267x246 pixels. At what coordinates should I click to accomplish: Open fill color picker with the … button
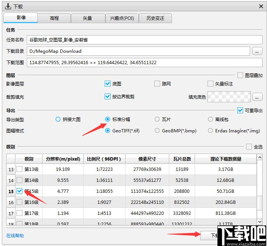(x=257, y=97)
